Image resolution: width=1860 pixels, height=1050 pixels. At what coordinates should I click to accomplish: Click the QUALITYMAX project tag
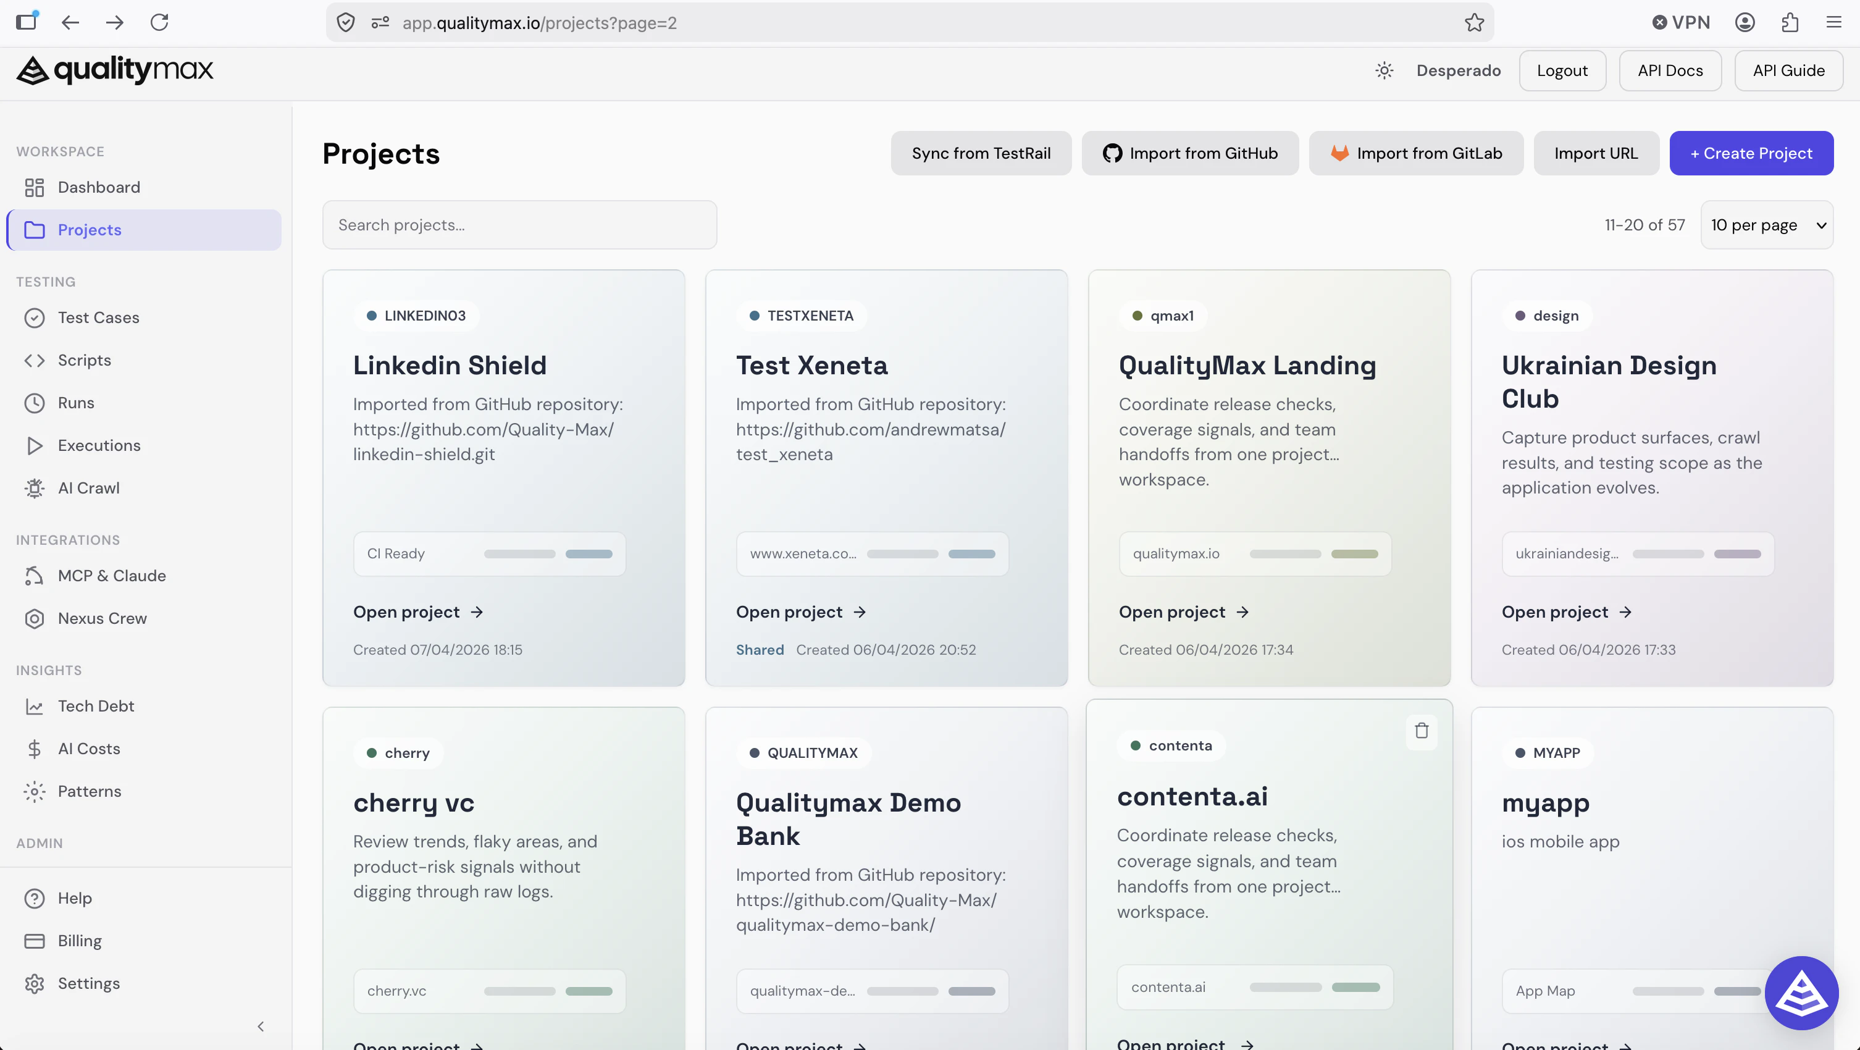coord(803,752)
